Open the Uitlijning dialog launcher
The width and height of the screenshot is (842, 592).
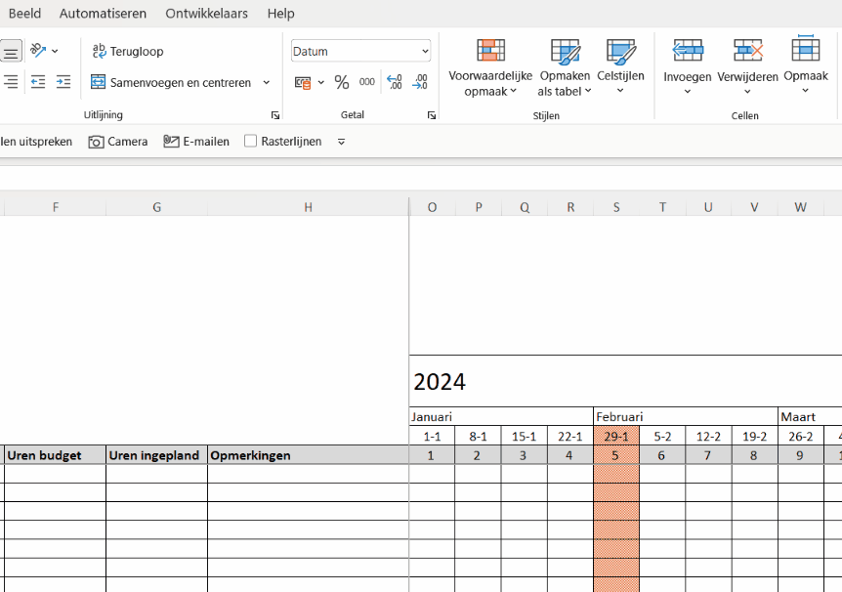click(x=275, y=115)
